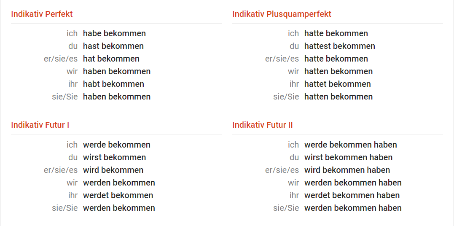Click the Indikativ Plusquamperfekt heading
Viewport: 454px width, 226px height.
(x=282, y=14)
